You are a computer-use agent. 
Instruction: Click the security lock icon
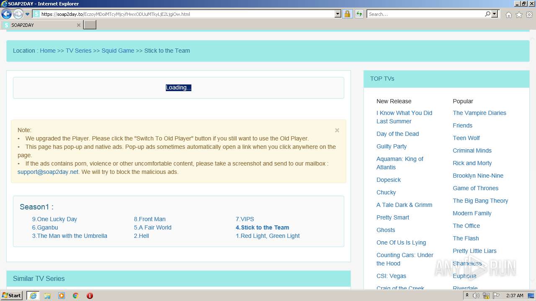pyautogui.click(x=347, y=14)
